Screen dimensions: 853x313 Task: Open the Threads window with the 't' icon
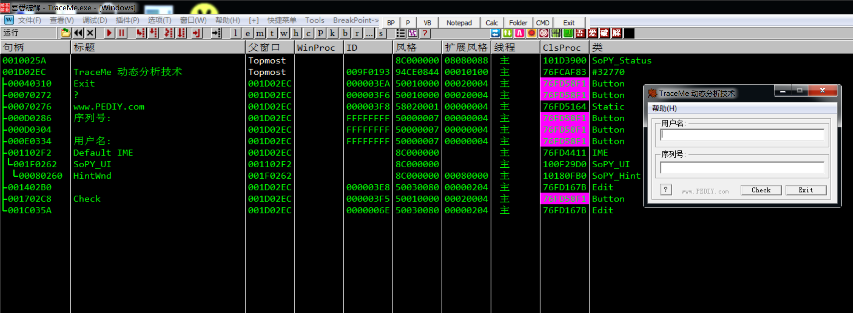click(272, 33)
